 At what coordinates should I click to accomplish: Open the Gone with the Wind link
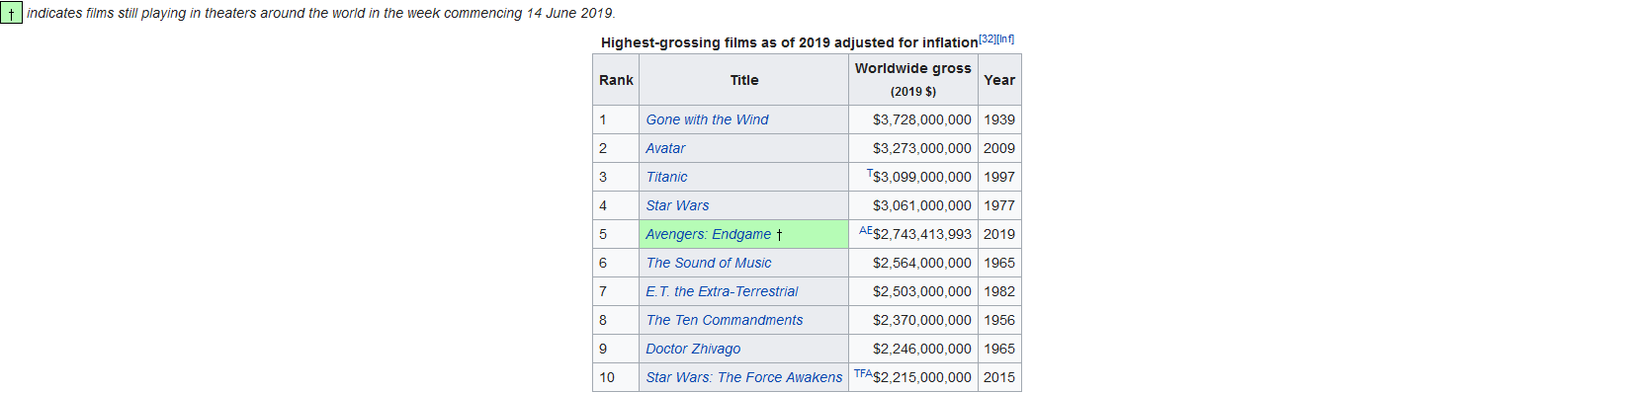coord(707,119)
